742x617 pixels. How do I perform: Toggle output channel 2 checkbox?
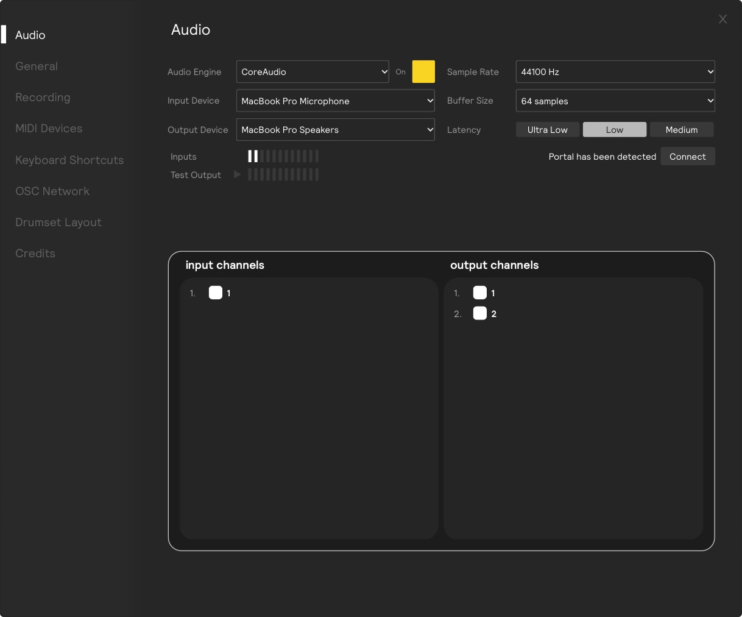(x=480, y=313)
